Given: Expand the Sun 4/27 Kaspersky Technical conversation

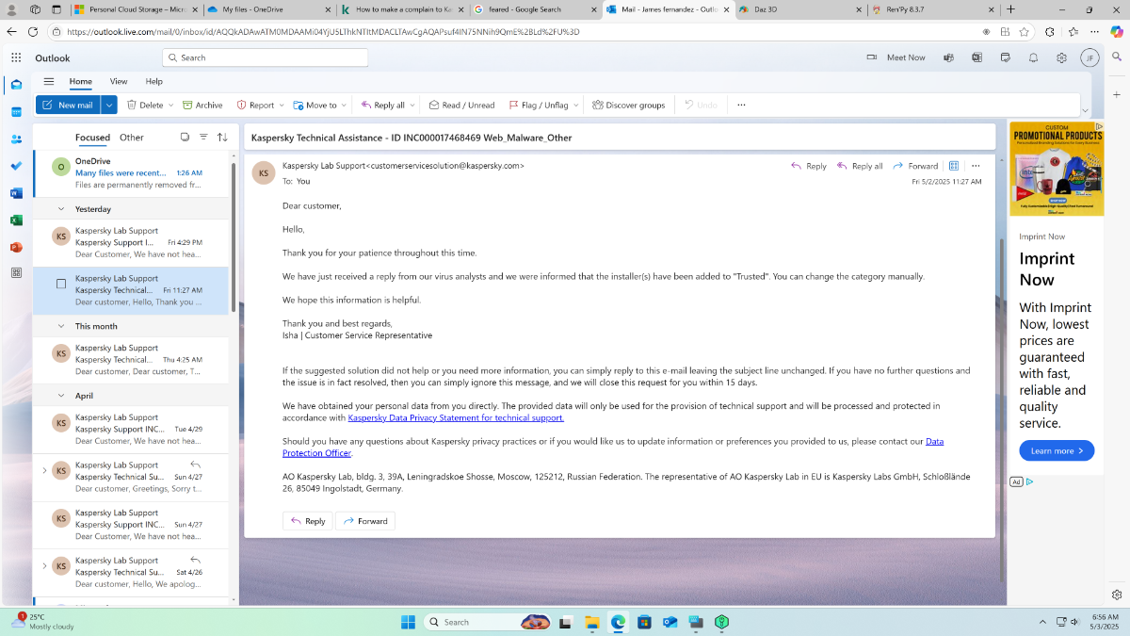Looking at the screenshot, I should [44, 470].
